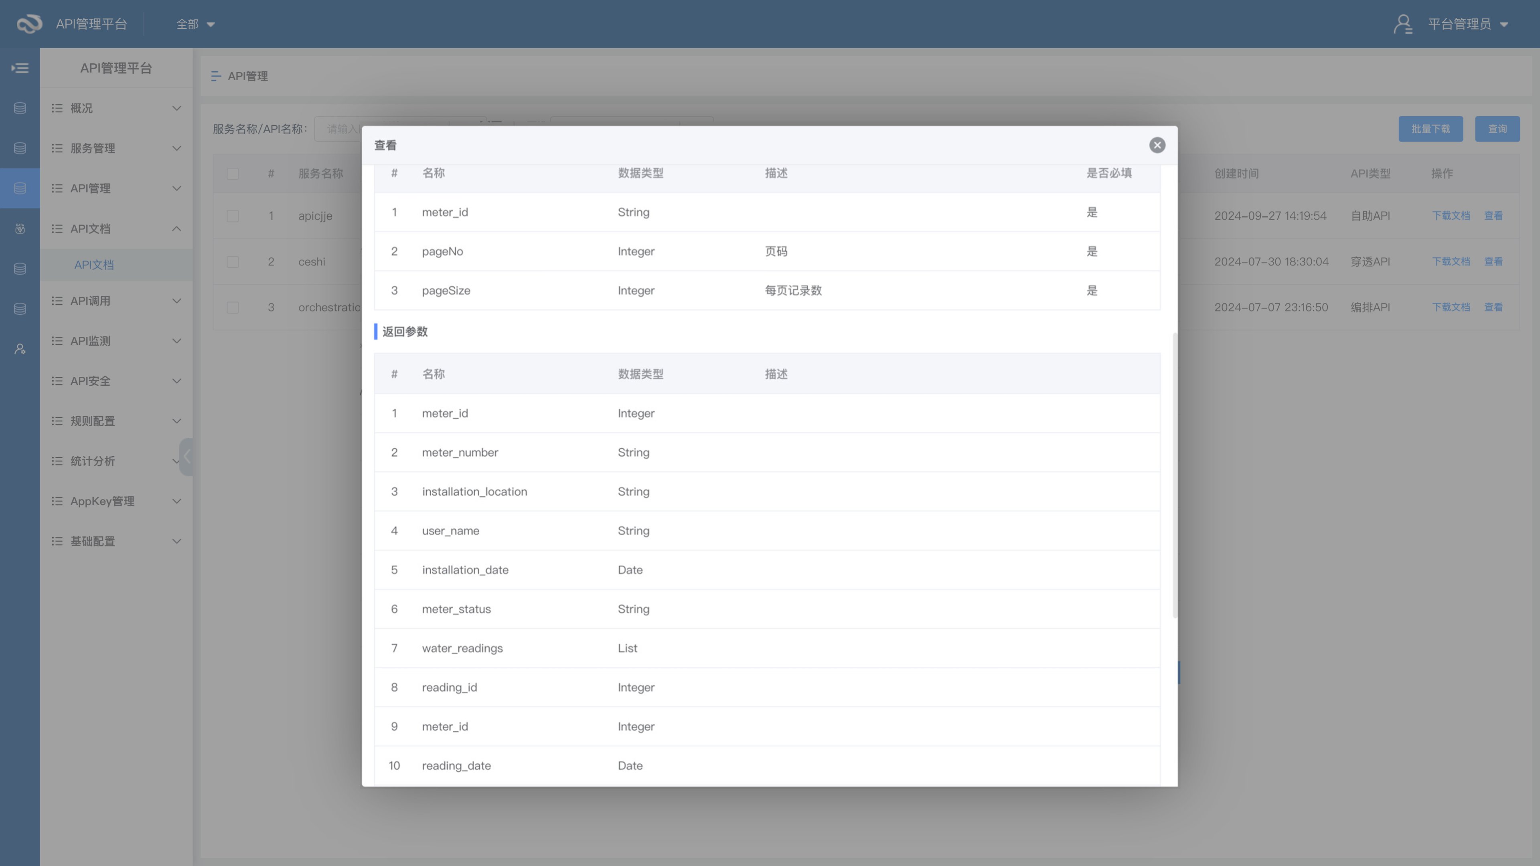Viewport: 1540px width, 866px height.
Task: Check the ceshi row checkbox
Action: 233,262
